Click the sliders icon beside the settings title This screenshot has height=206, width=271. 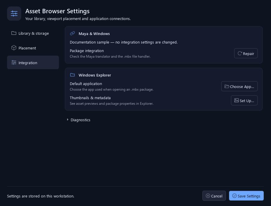point(14,14)
